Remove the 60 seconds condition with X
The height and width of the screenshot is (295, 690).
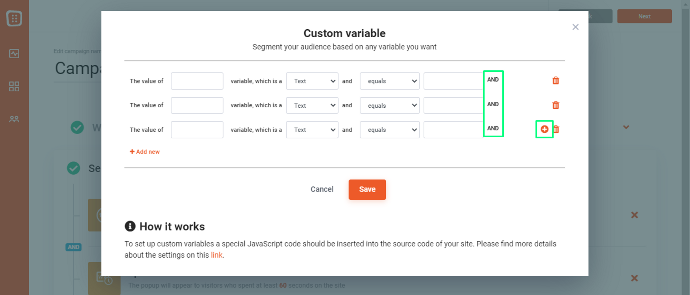click(634, 278)
